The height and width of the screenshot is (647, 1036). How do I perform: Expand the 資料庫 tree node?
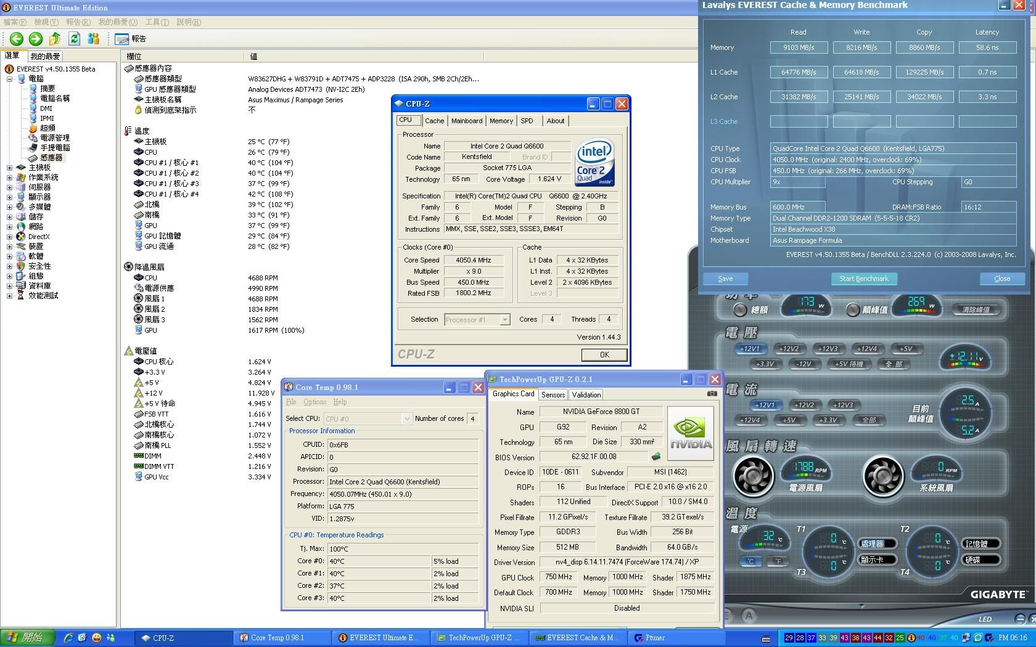[x=9, y=286]
